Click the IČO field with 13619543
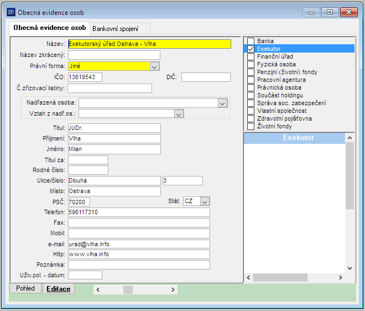365x311 pixels. [x=85, y=77]
